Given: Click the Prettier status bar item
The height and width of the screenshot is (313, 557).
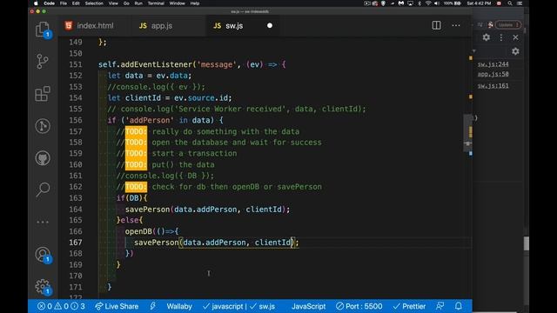Looking at the screenshot, I should pyautogui.click(x=409, y=306).
